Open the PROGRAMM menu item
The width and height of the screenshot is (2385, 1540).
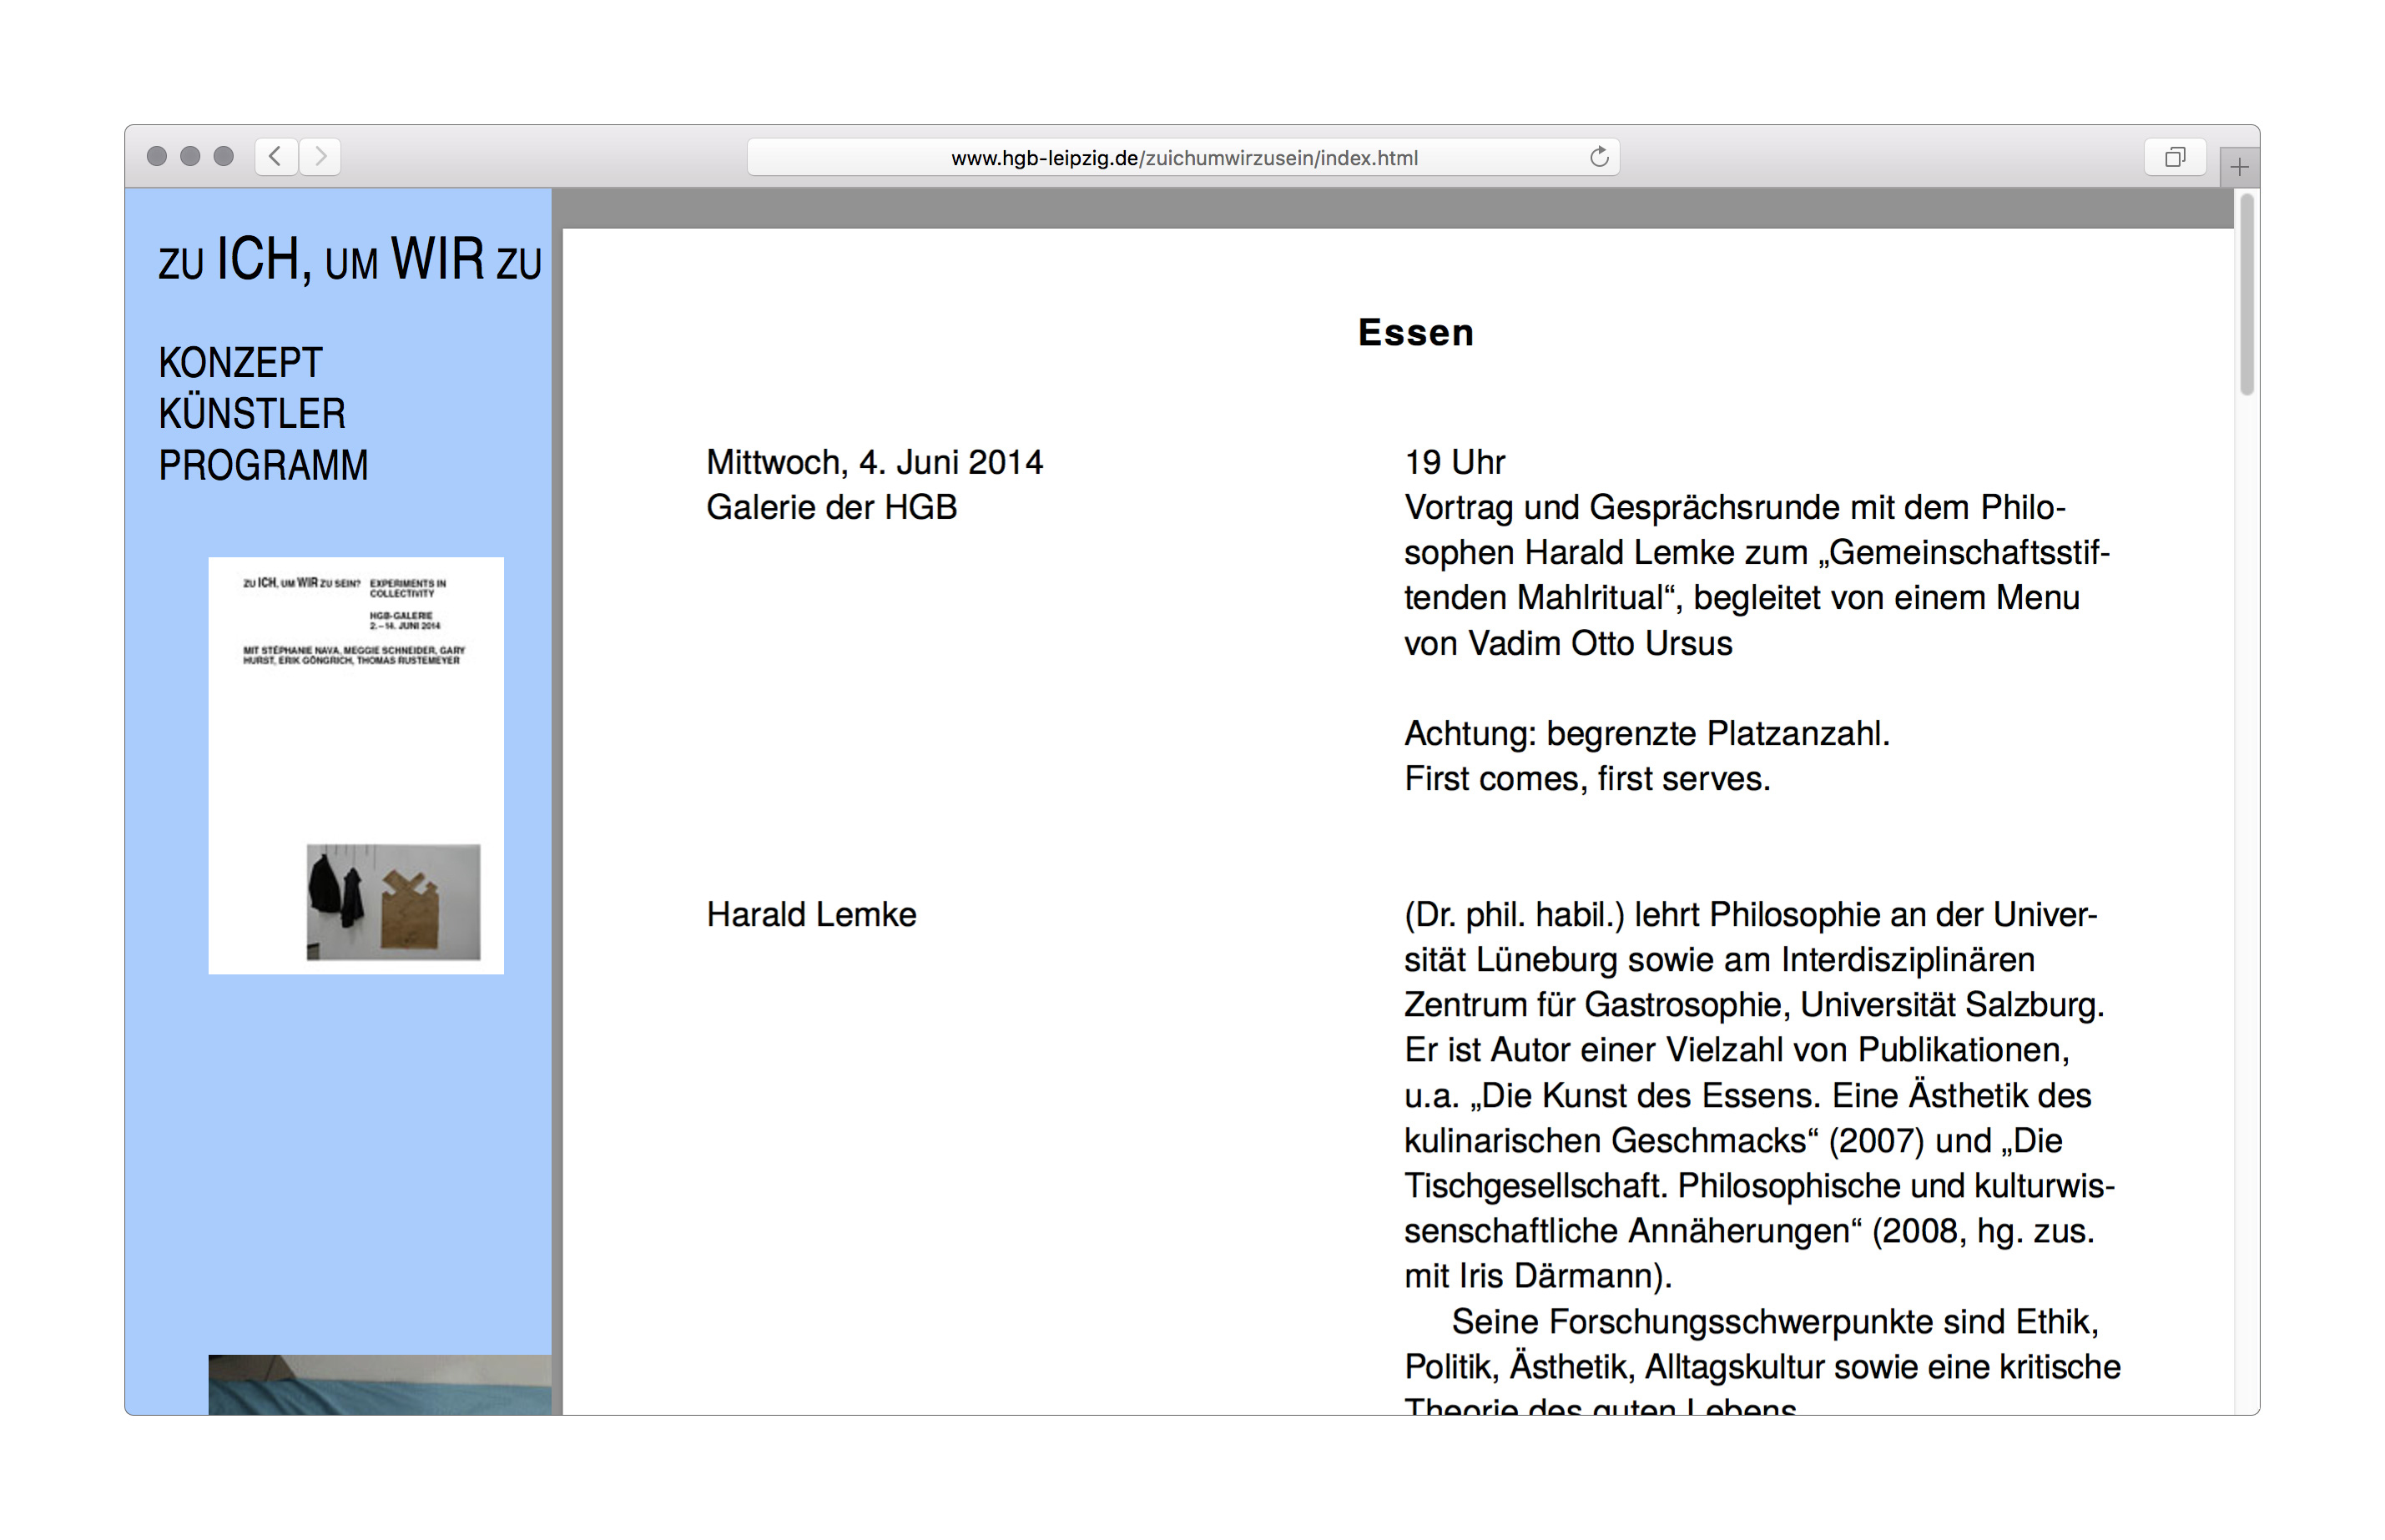point(263,465)
